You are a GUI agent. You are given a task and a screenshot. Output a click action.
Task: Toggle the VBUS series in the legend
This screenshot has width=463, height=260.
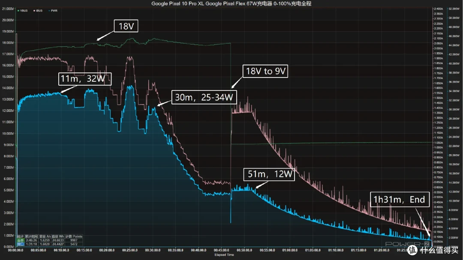pos(23,11)
